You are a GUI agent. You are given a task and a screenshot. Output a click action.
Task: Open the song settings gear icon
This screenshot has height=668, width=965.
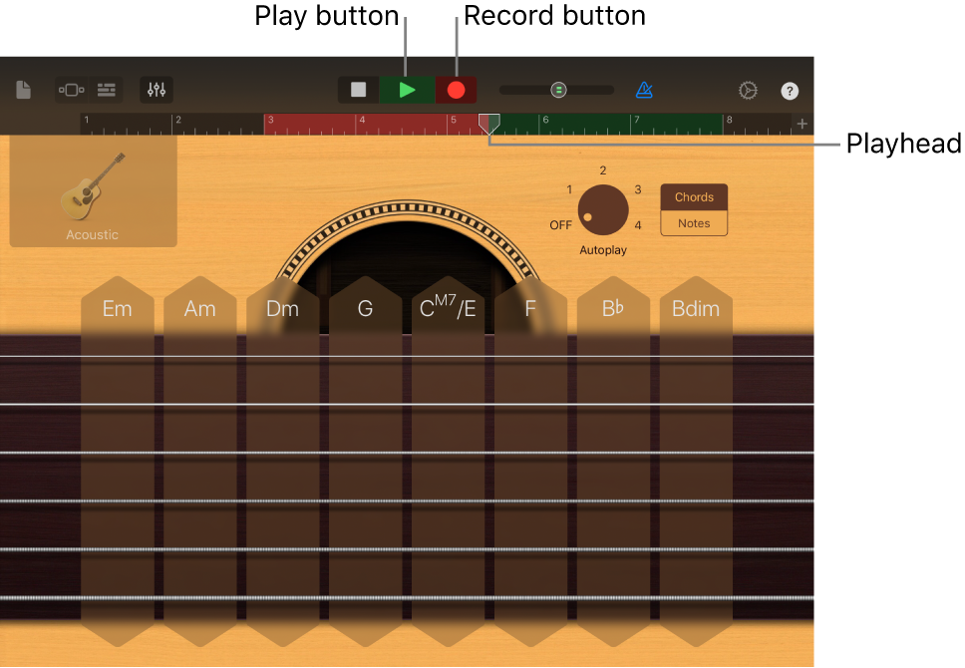[x=748, y=90]
